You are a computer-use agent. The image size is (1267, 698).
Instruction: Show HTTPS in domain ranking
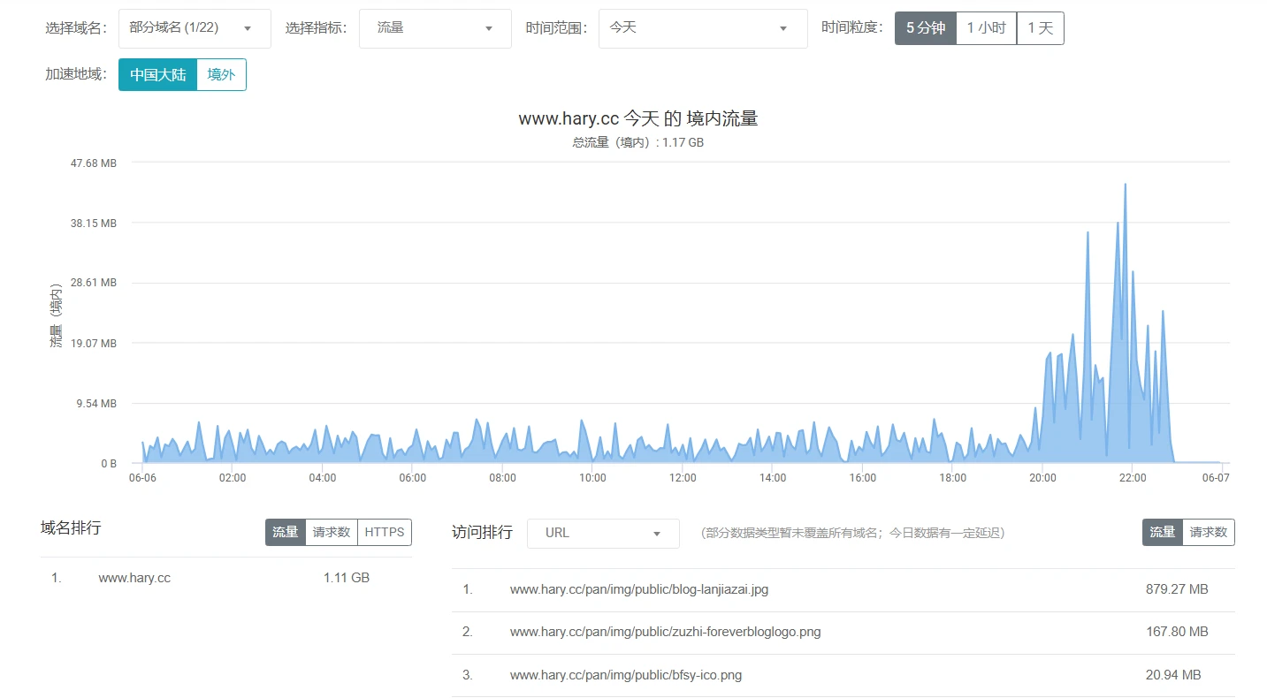pyautogui.click(x=385, y=532)
